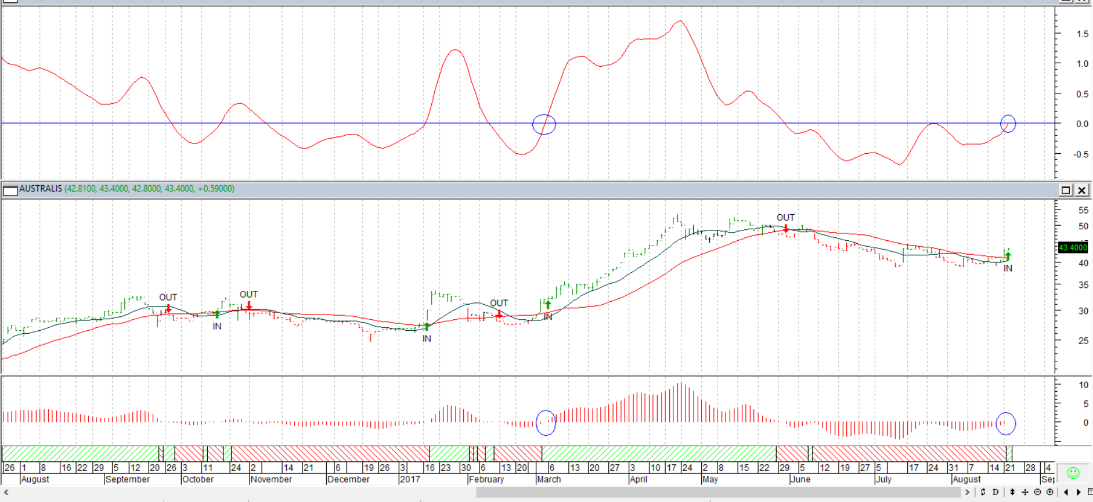
Task: Click the 'December' label on date axis
Action: [x=348, y=479]
